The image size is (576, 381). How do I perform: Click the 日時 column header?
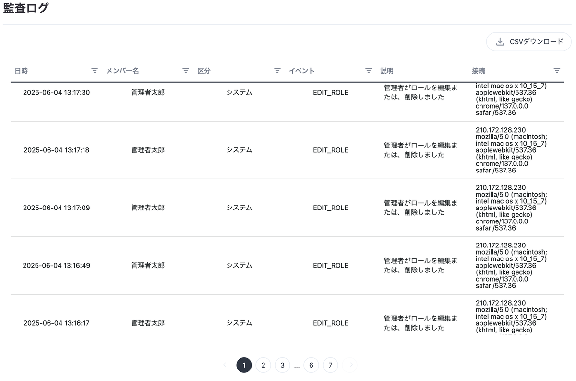click(21, 71)
